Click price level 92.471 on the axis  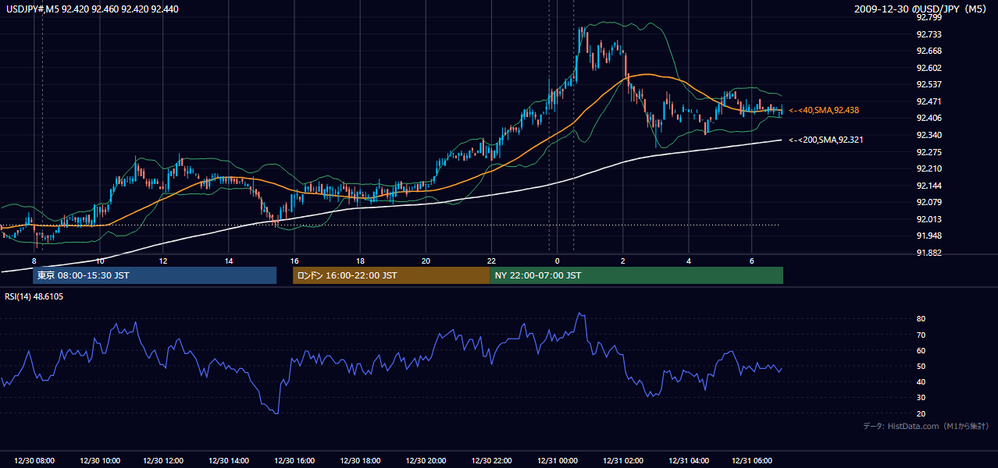928,101
